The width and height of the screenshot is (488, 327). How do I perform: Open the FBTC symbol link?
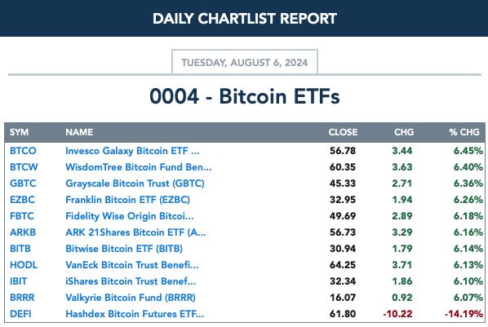point(22,216)
